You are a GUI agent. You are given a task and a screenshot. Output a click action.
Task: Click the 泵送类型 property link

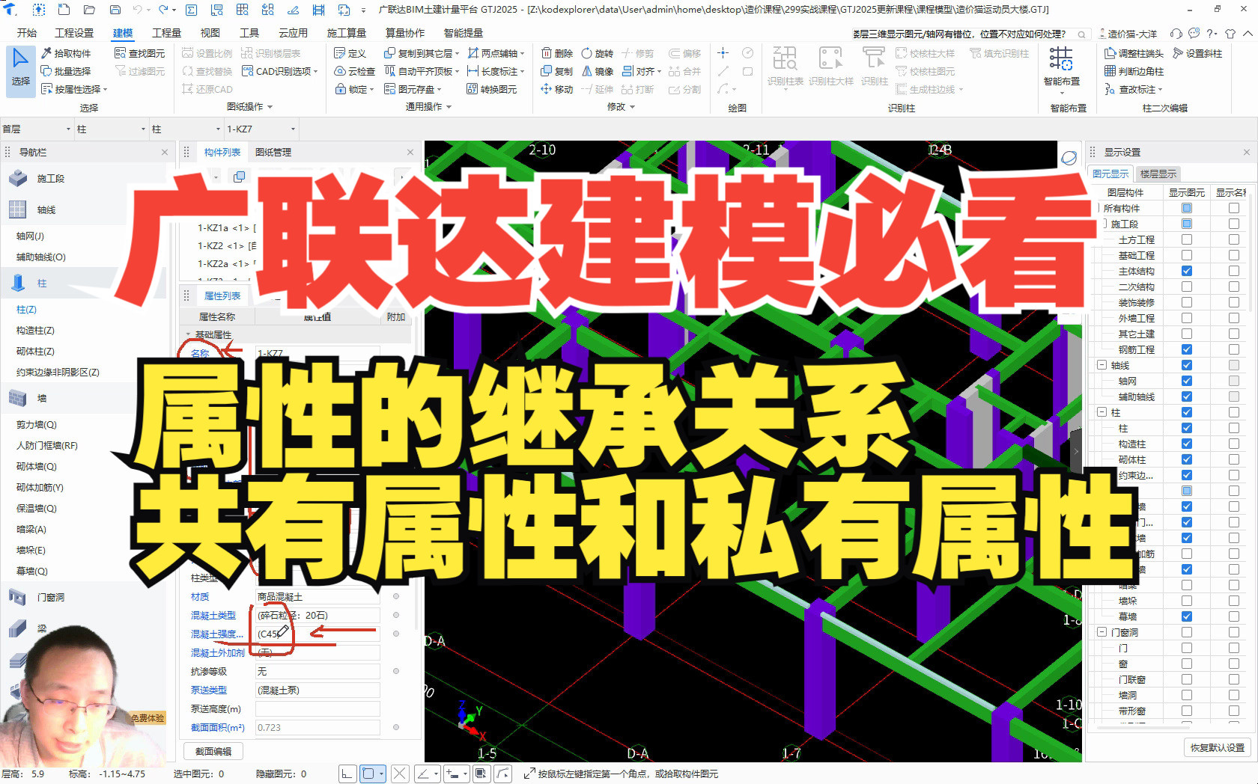pos(209,690)
